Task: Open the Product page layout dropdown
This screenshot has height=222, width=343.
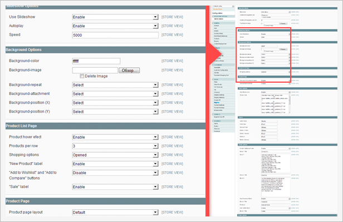Action: (x=115, y=212)
